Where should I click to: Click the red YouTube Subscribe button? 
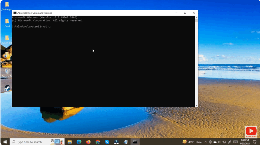251,132
